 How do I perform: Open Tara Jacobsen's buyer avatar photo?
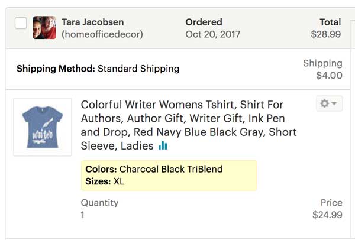(x=44, y=28)
